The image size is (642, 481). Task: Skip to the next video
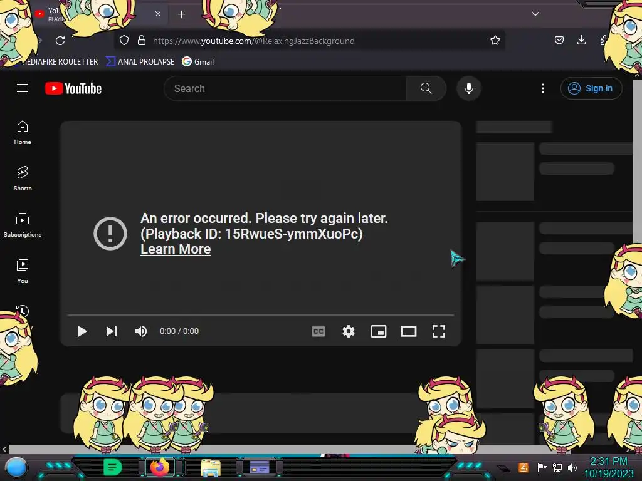pyautogui.click(x=112, y=331)
